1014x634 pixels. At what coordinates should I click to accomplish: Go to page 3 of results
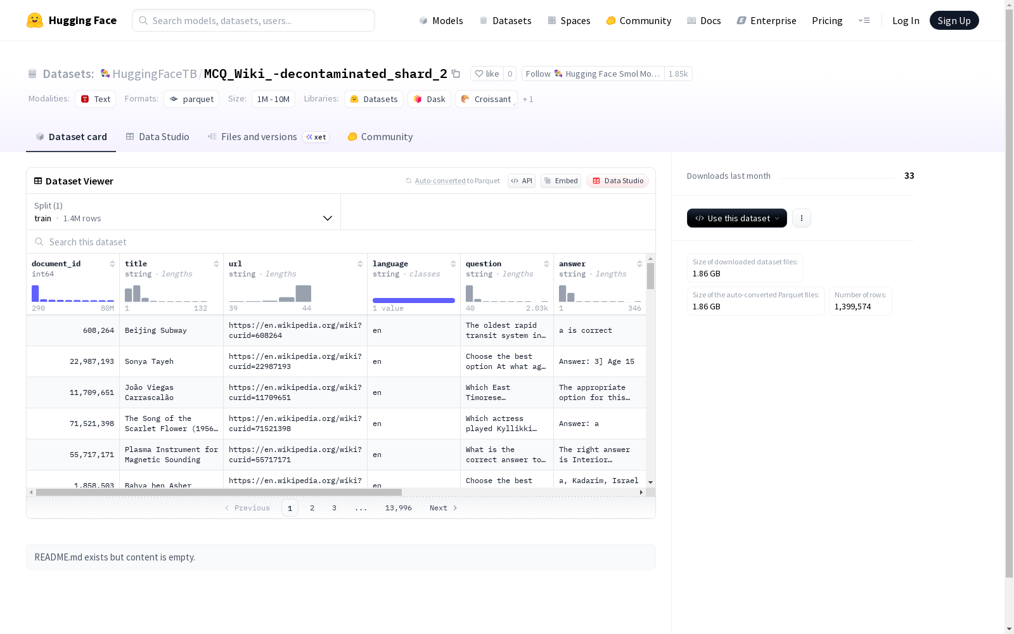click(334, 508)
